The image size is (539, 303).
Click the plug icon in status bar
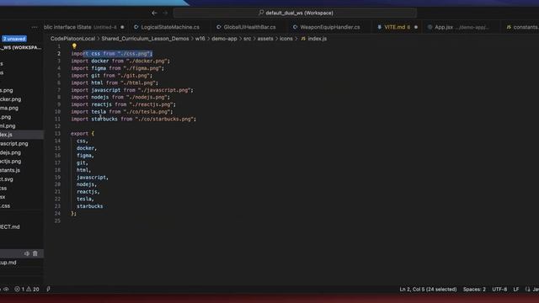point(49,290)
